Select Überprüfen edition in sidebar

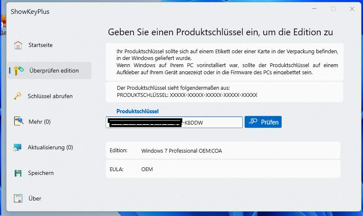point(49,70)
